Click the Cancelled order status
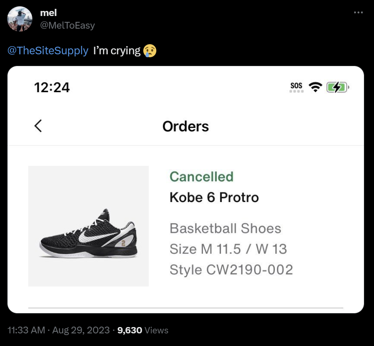The height and width of the screenshot is (346, 374). tap(201, 176)
